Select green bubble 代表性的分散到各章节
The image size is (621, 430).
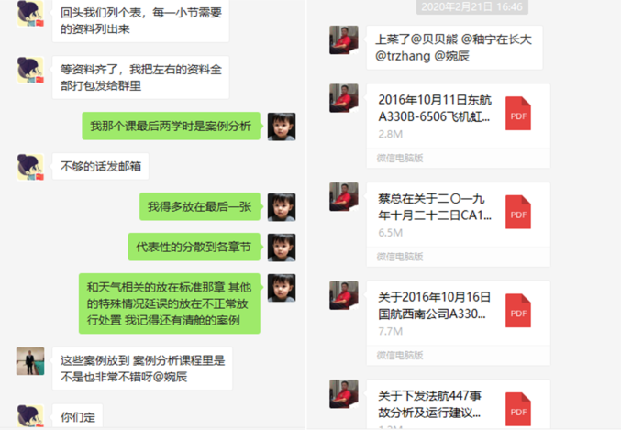tap(194, 247)
